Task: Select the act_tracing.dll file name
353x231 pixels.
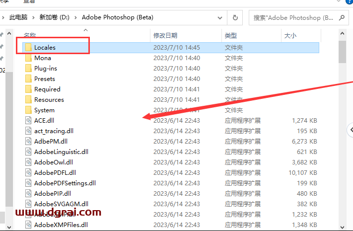Action: point(54,131)
